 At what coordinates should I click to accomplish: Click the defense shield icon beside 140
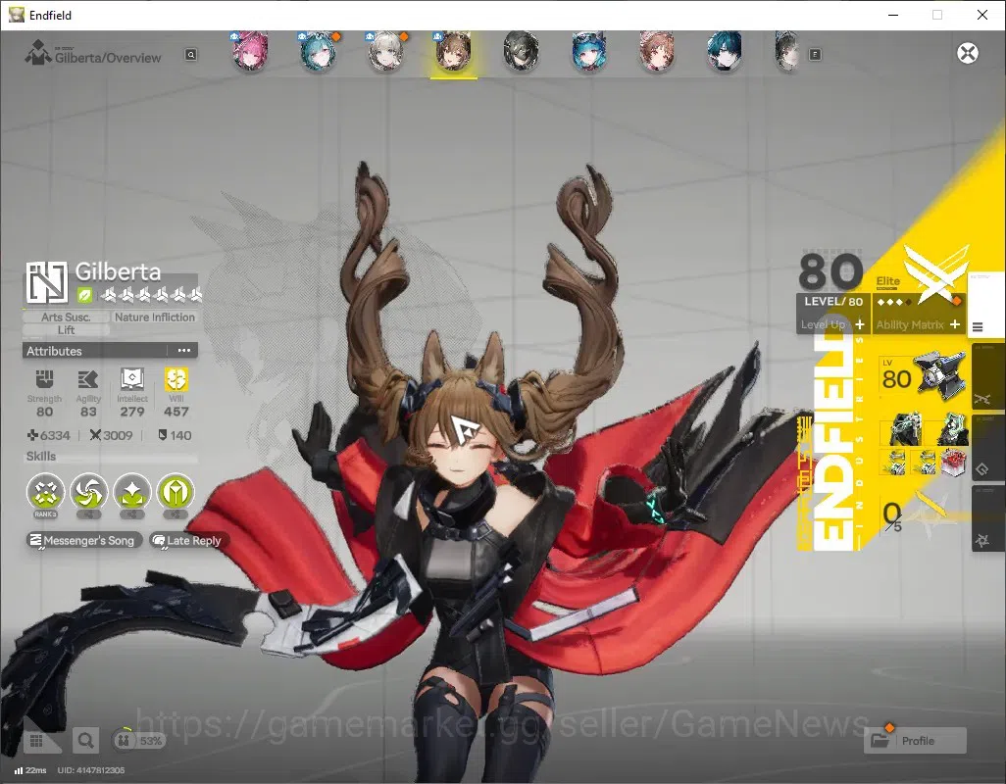point(163,435)
